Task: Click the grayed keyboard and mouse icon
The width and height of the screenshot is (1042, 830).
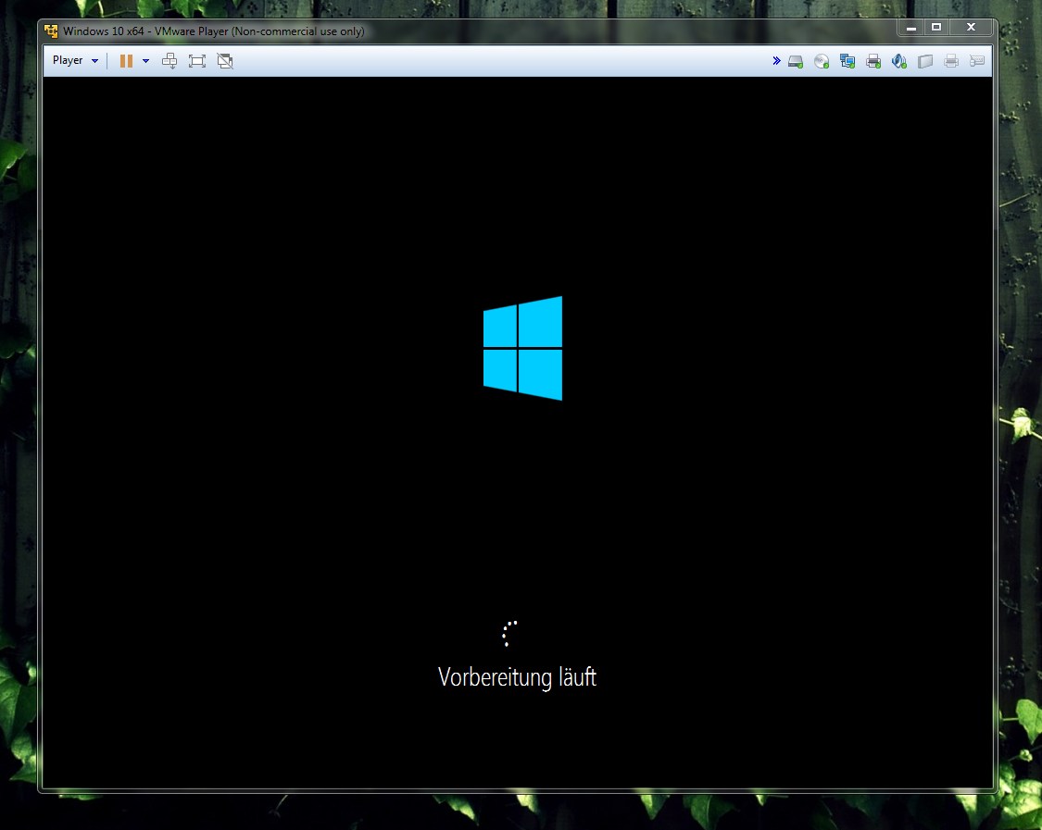Action: click(977, 62)
